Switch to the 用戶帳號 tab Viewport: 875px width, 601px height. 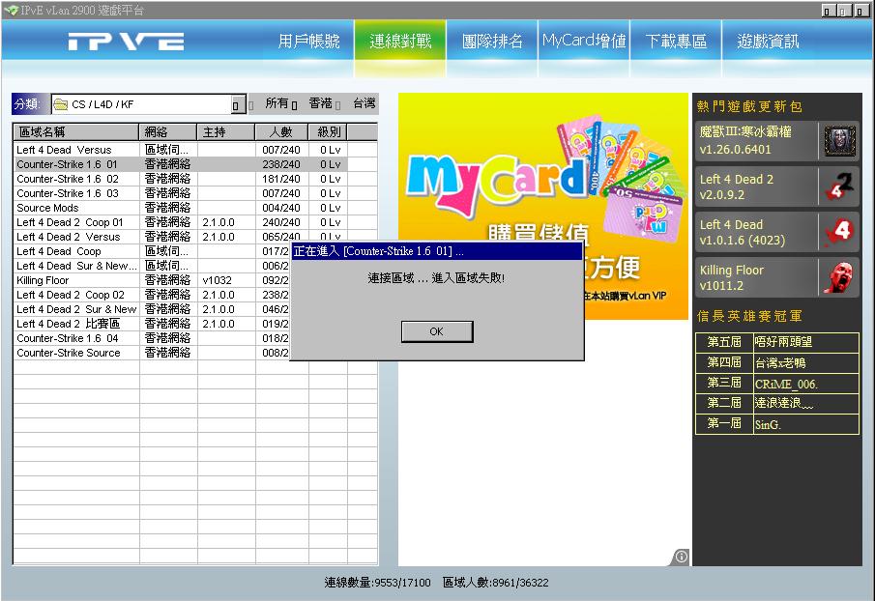pos(308,42)
